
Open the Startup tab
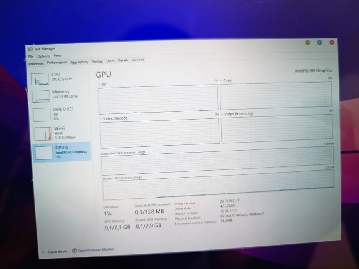(97, 61)
